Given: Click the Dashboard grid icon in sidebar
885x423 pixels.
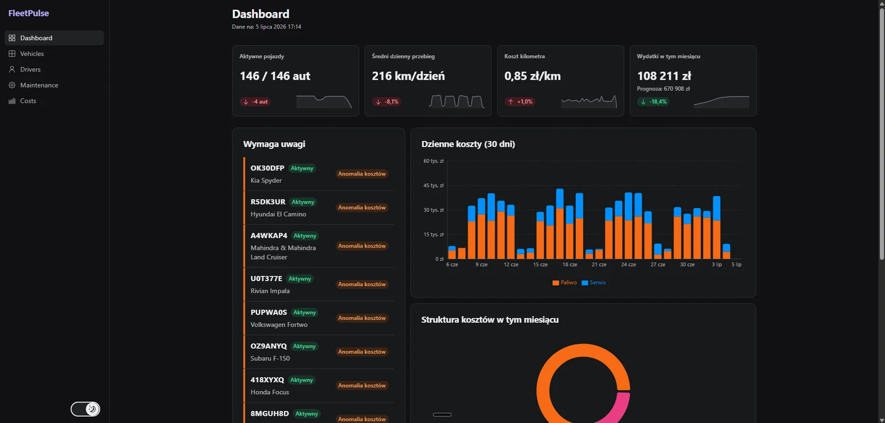Looking at the screenshot, I should pyautogui.click(x=12, y=38).
